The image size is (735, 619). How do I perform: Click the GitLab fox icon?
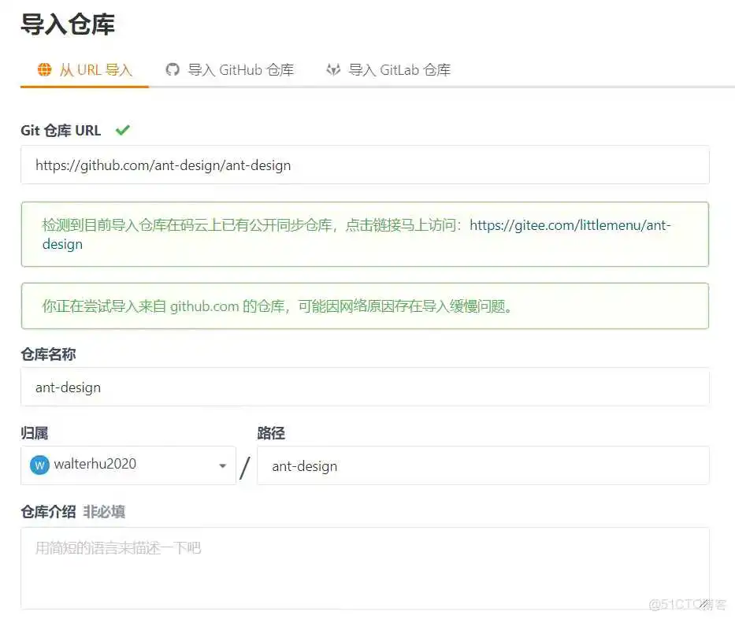point(333,69)
